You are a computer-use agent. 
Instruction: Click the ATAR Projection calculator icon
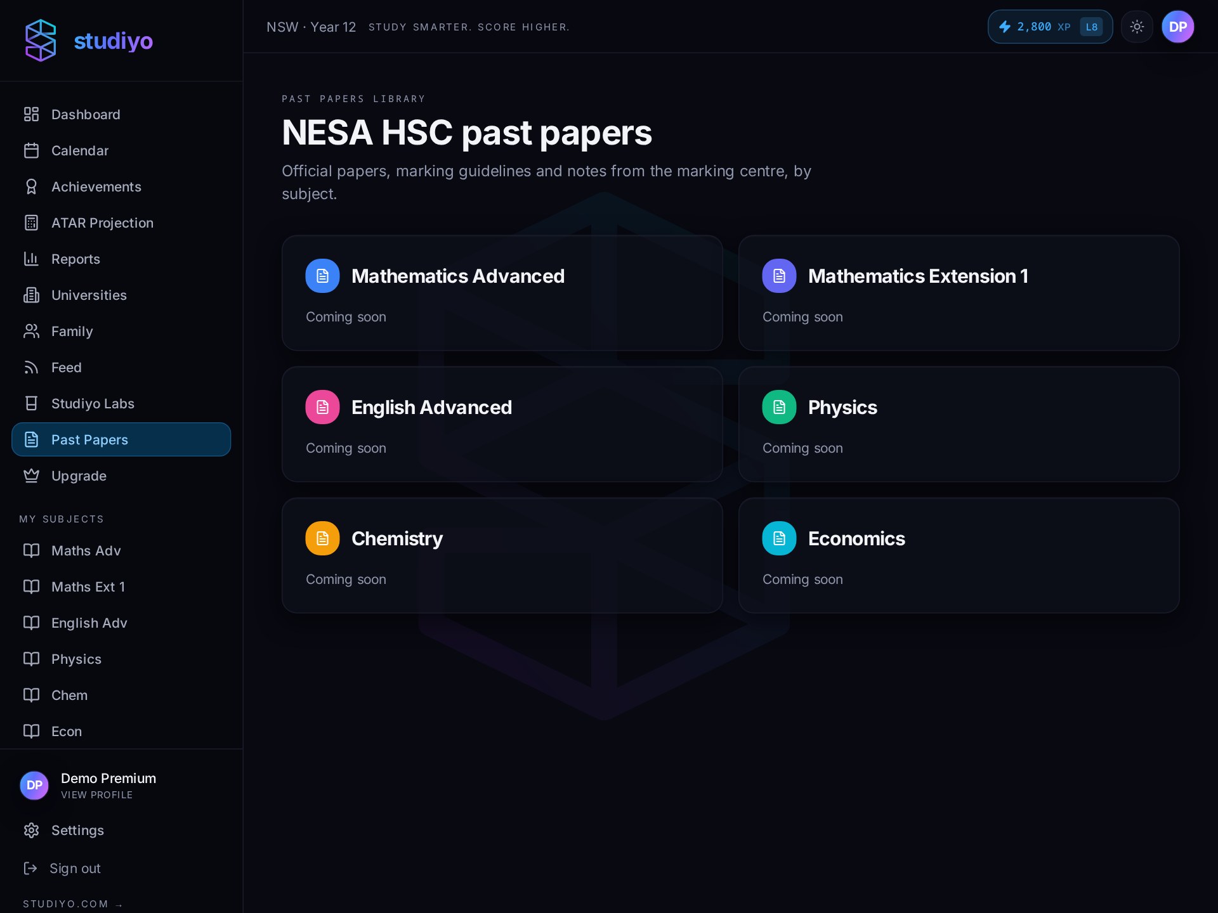click(31, 223)
